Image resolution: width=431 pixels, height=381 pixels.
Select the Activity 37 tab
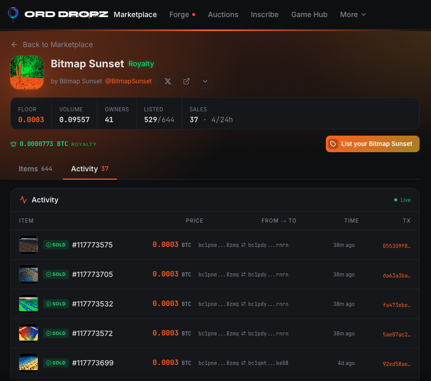(x=90, y=169)
